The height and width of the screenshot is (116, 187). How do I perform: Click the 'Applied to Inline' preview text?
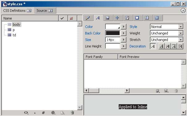(133, 107)
